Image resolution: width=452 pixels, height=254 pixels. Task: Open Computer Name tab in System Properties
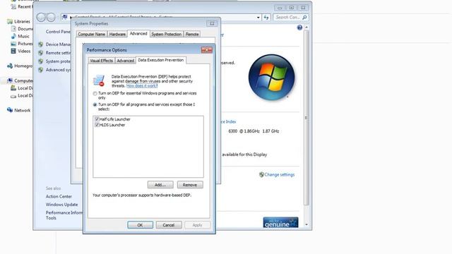click(92, 35)
